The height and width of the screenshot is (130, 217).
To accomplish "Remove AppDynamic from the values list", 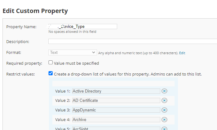I will click(x=164, y=110).
